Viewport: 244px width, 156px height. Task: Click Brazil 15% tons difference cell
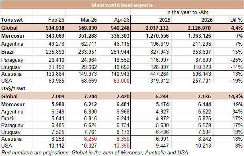[238, 52]
